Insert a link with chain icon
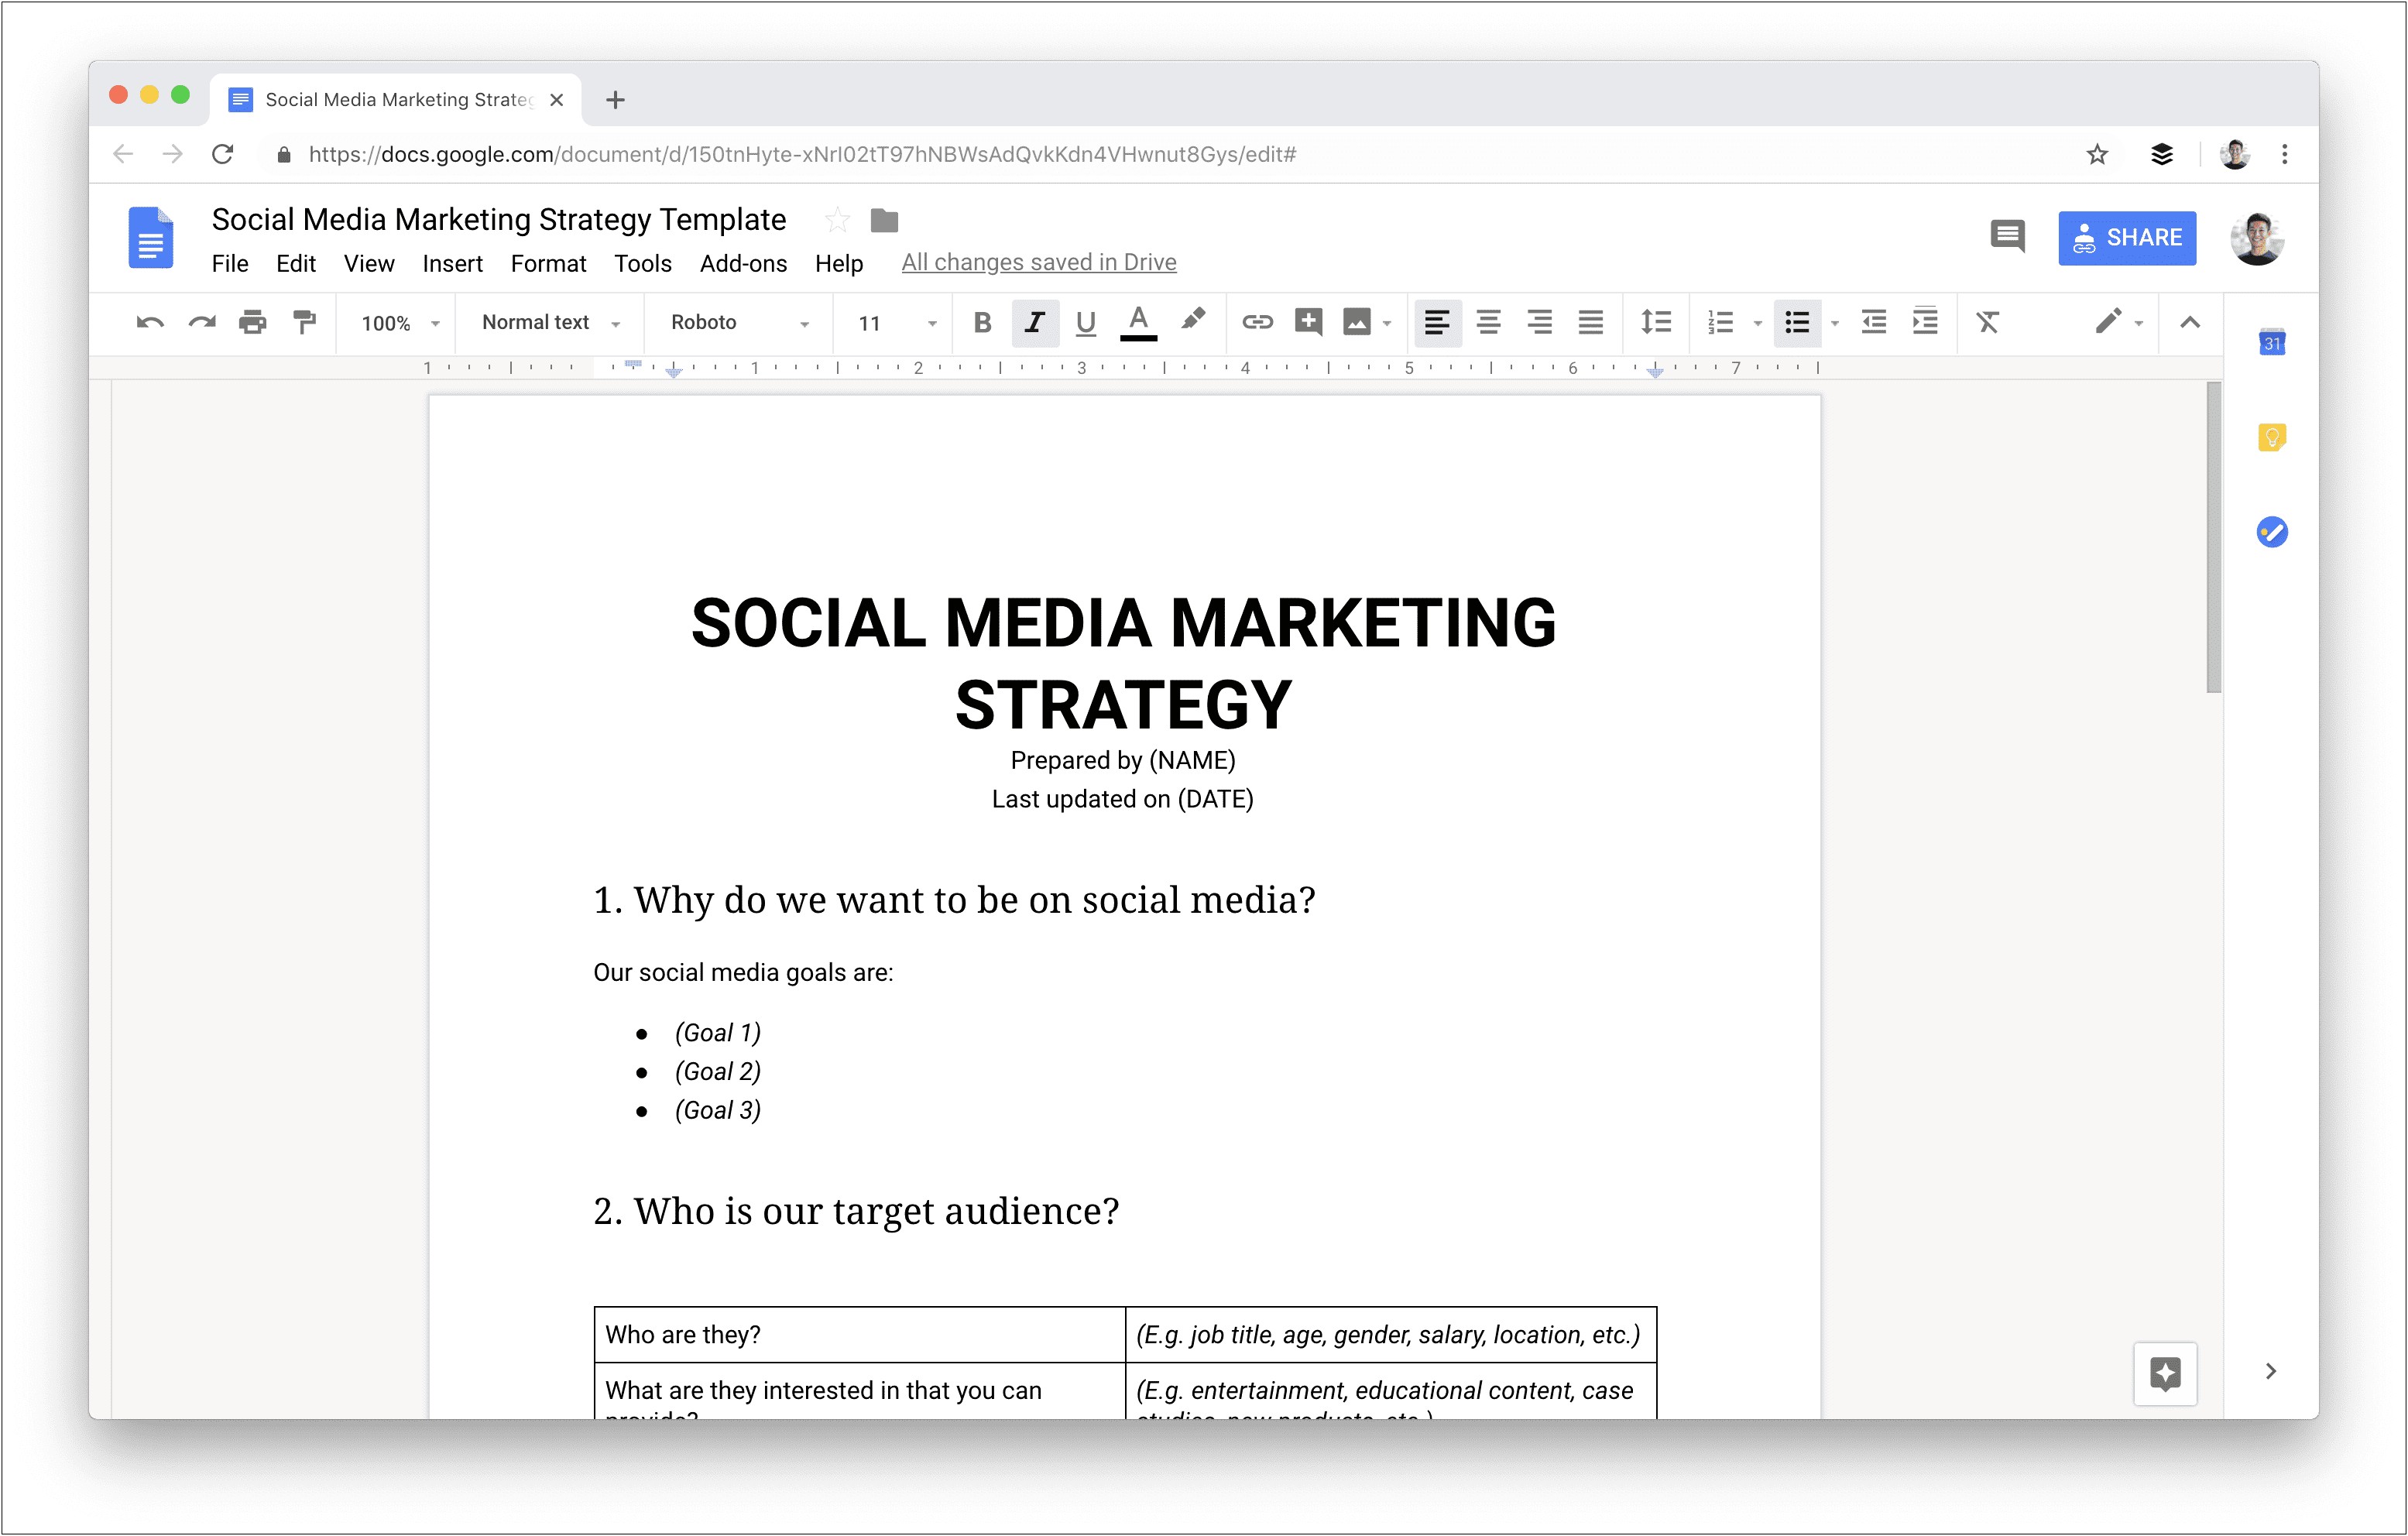The height and width of the screenshot is (1536, 2408). 1257,322
